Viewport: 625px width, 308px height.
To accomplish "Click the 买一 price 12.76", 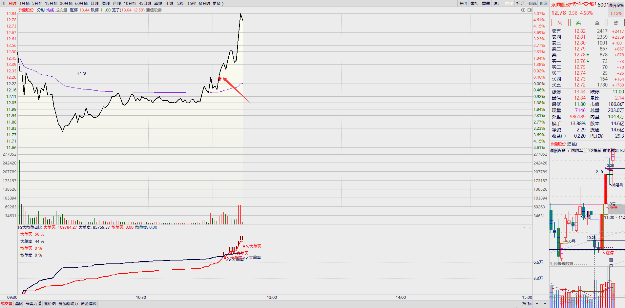I will click(580, 61).
